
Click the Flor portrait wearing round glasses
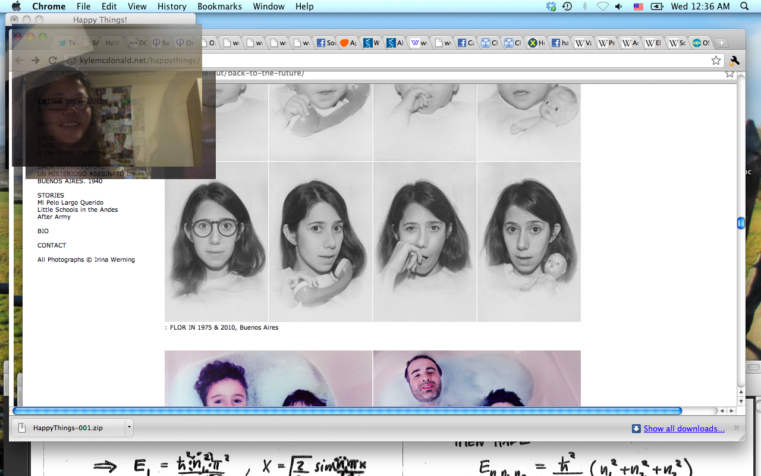(216, 241)
